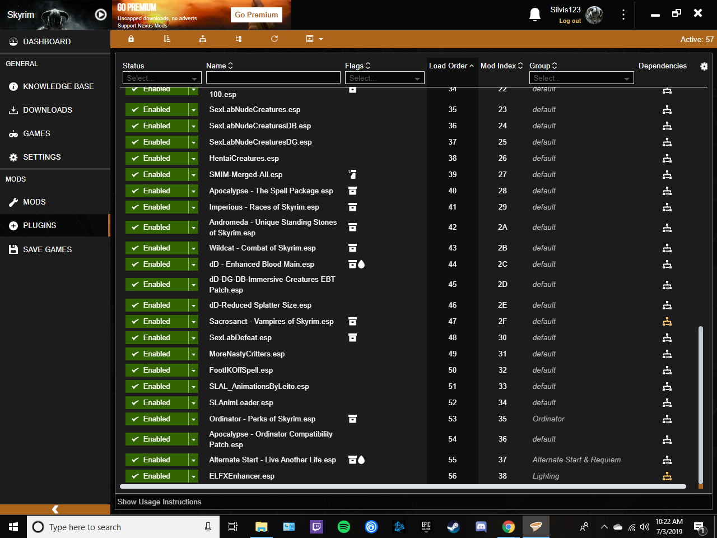
Task: Open the notifications bell
Action: 535,15
